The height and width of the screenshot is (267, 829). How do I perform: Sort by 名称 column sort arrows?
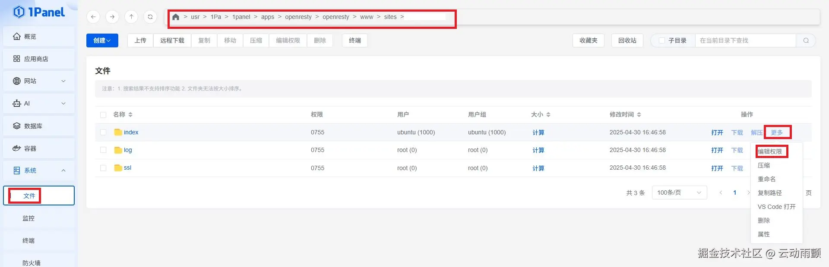click(130, 115)
